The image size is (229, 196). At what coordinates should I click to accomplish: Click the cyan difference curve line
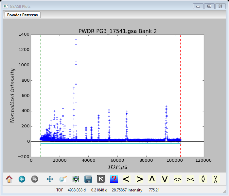click(x=111, y=144)
